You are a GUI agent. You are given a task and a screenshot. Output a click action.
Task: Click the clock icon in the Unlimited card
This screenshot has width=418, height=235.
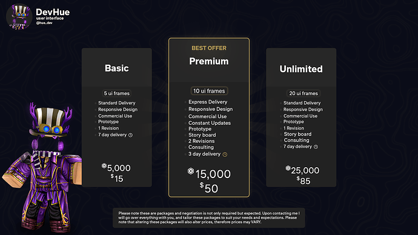click(x=316, y=147)
